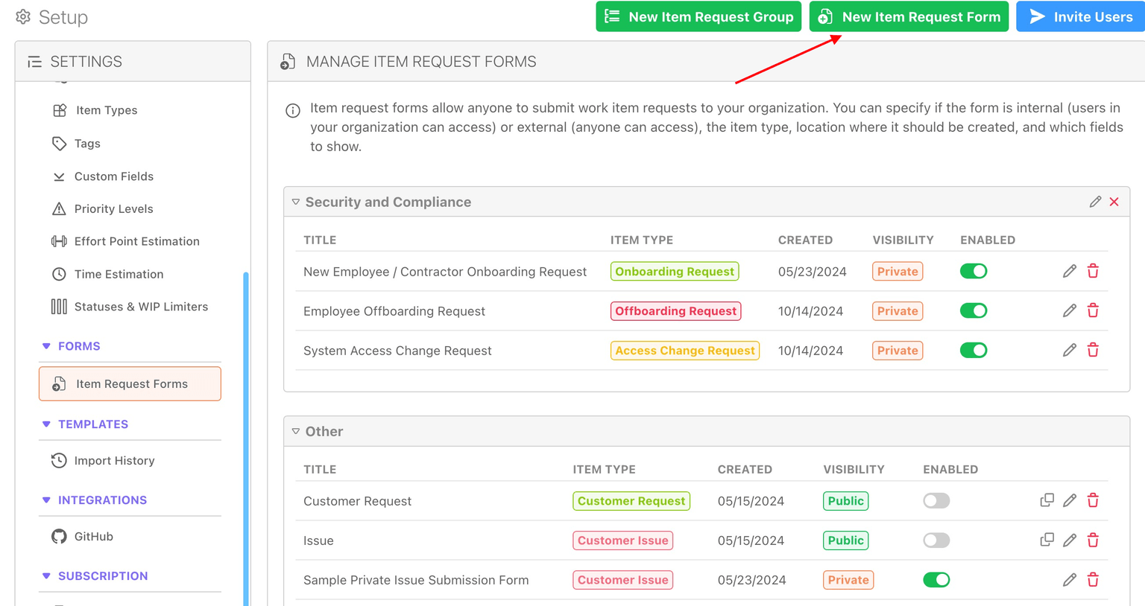The image size is (1145, 606).
Task: Click the New Item Request Form button
Action: pyautogui.click(x=909, y=16)
